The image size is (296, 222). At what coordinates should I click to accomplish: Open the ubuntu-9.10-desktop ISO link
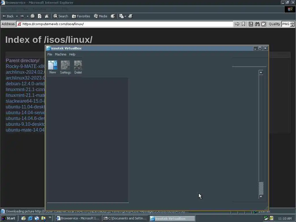(x=25, y=124)
